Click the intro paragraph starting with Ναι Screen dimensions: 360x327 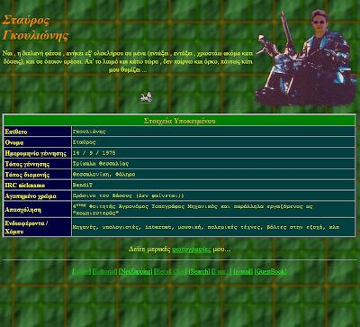click(x=128, y=61)
